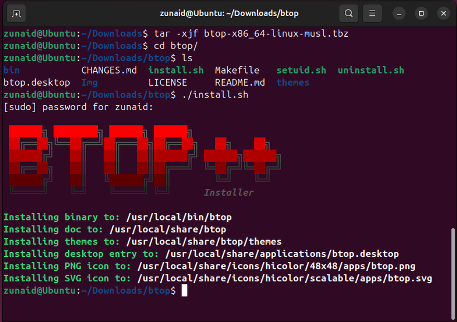Click the 'README.md' filename

coord(239,82)
